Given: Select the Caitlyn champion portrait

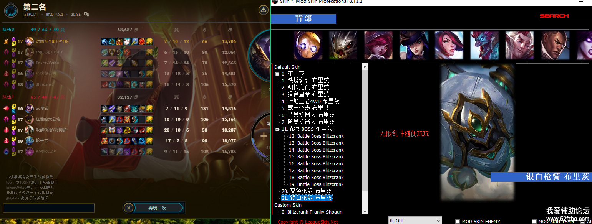Looking at the screenshot, I should click(414, 46).
